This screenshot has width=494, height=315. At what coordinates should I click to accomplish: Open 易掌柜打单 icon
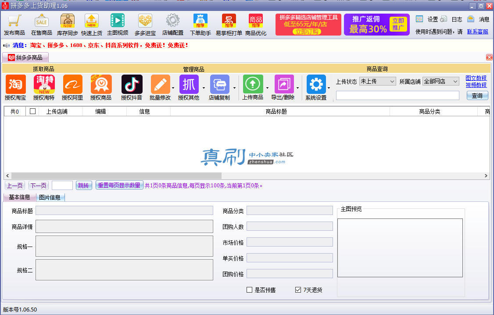tap(229, 21)
